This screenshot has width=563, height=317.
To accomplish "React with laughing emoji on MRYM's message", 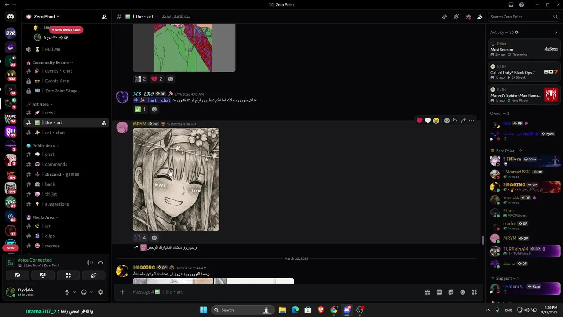I will 436,121.
